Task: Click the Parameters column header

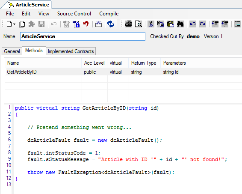Action: tap(201, 63)
